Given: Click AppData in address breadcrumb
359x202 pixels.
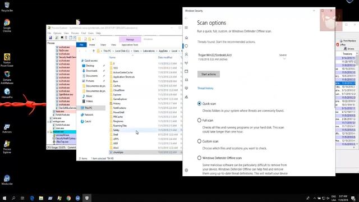Looking at the screenshot, I should (163, 51).
